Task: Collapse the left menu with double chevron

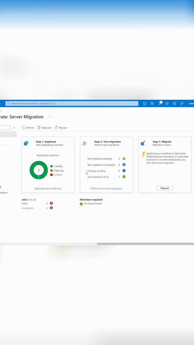Action: point(14,128)
